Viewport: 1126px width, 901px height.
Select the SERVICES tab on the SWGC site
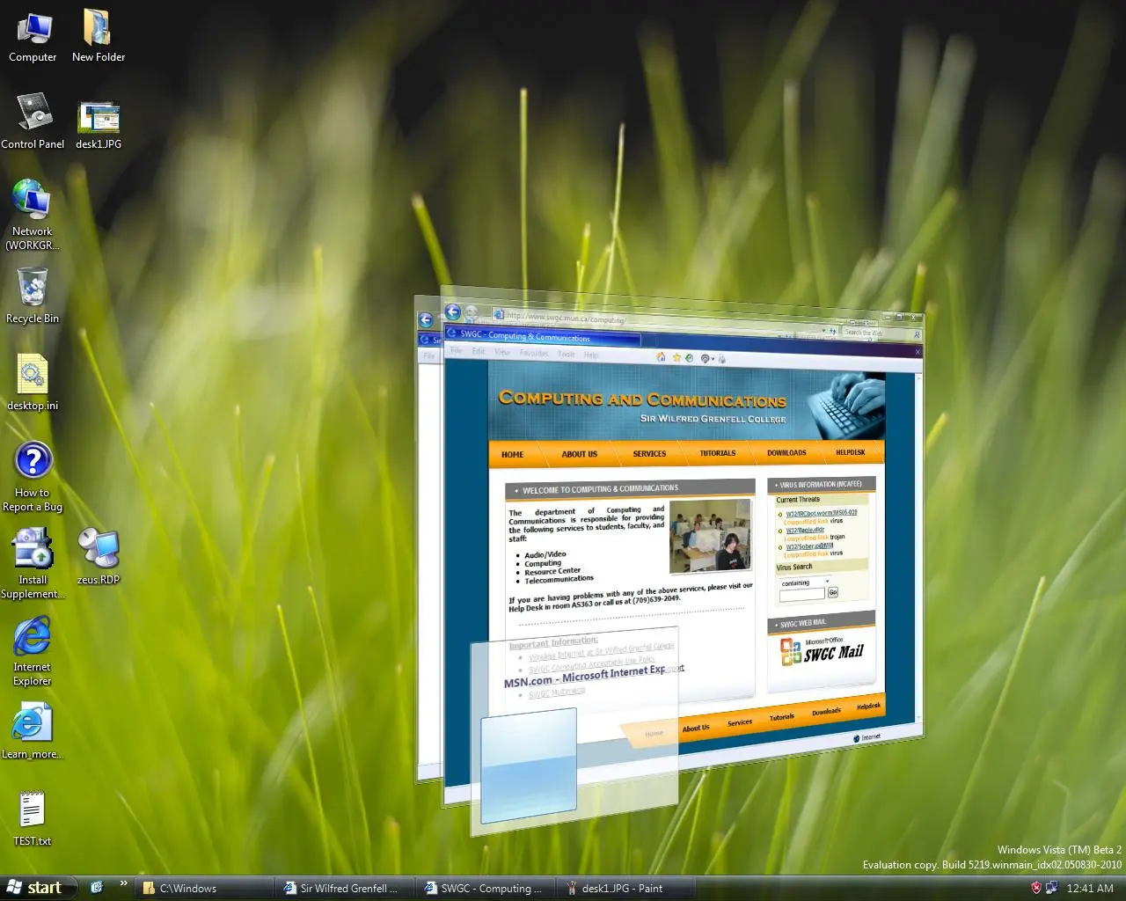tap(649, 453)
